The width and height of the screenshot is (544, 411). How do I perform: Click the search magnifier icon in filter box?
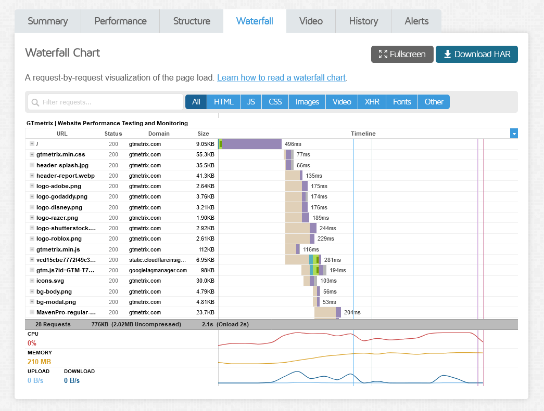pyautogui.click(x=35, y=102)
